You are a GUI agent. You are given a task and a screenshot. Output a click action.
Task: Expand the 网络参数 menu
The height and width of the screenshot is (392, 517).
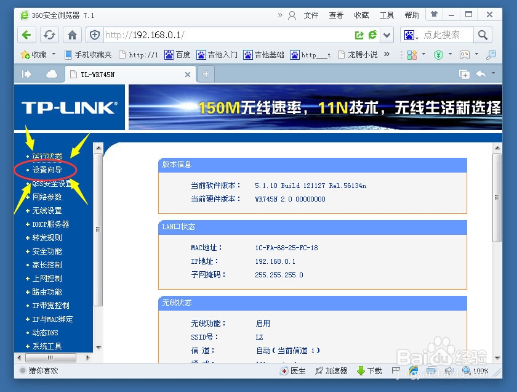coord(47,197)
